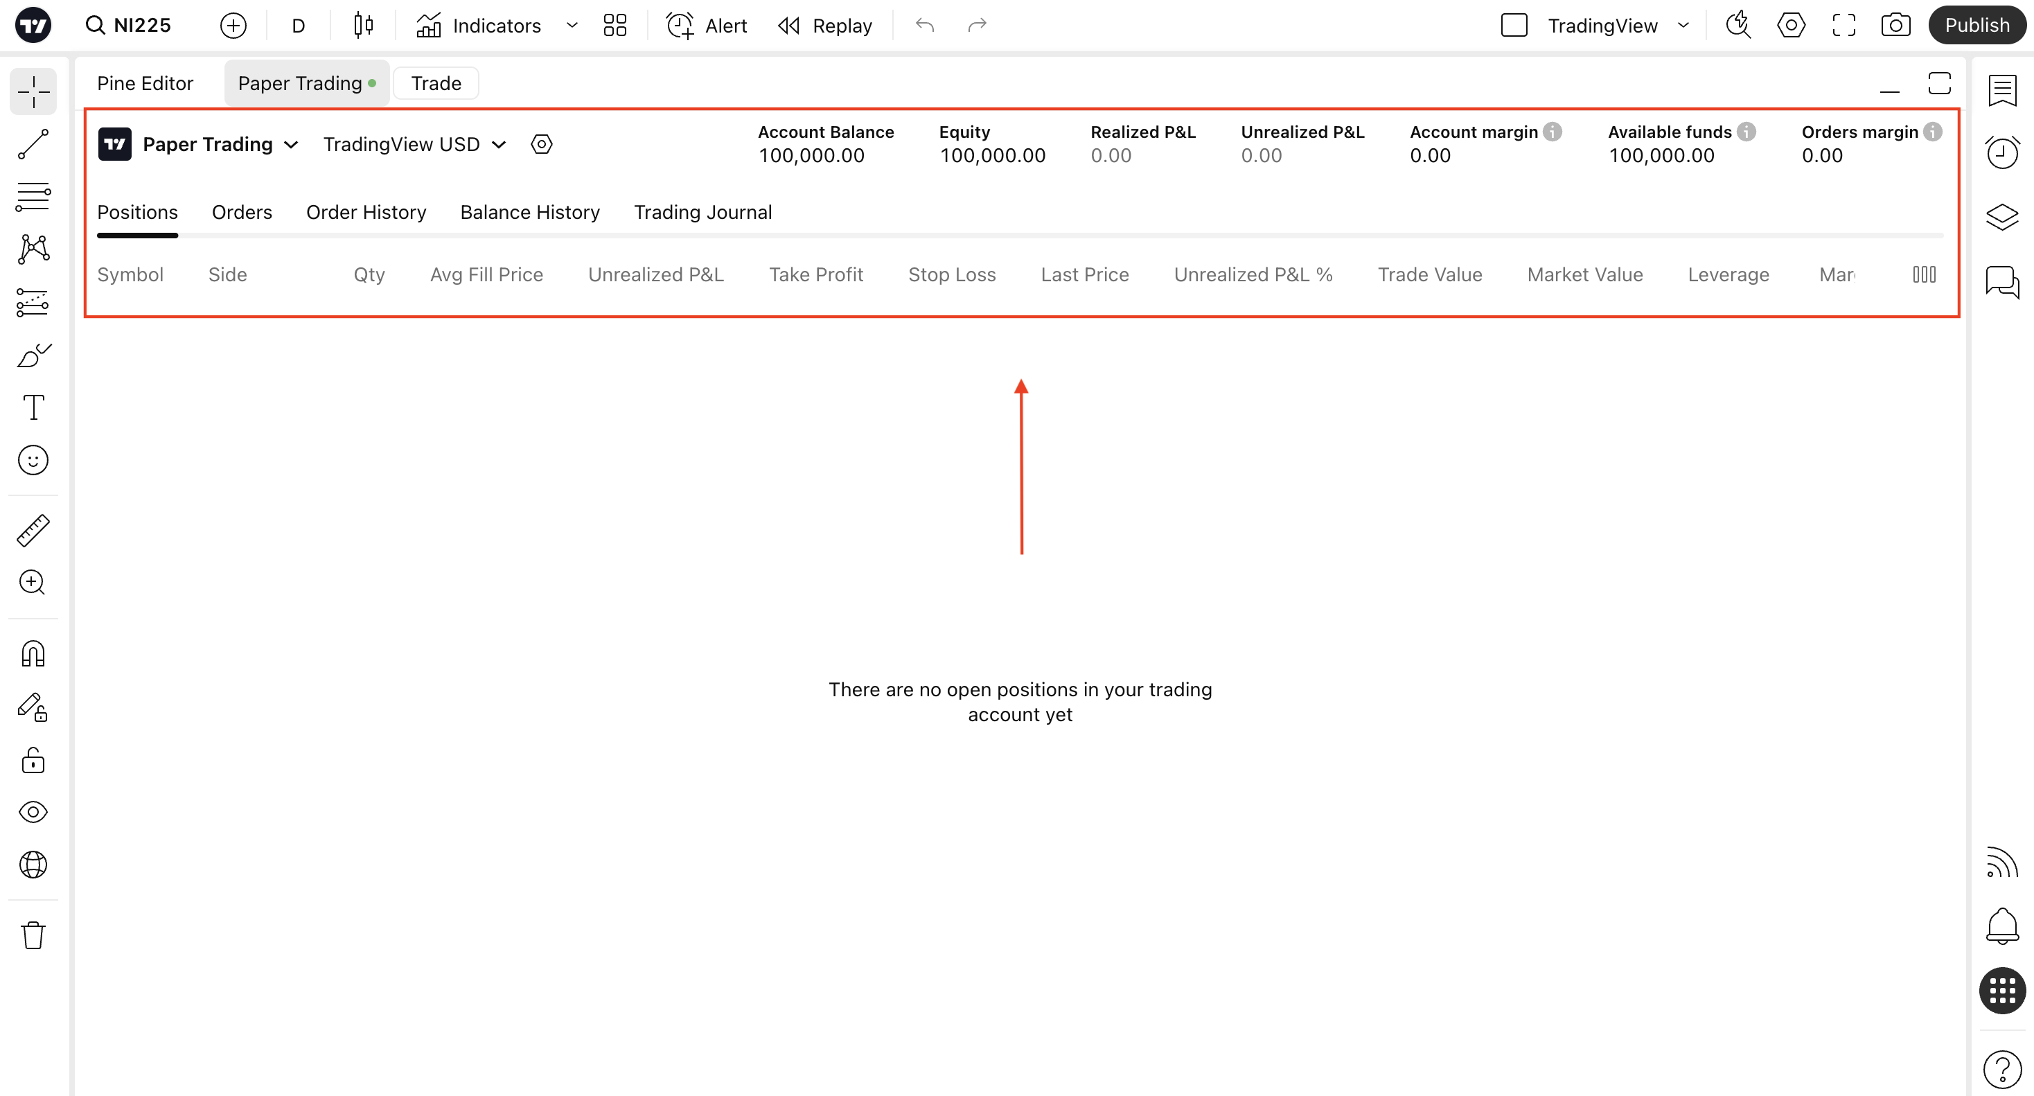
Task: Select the brush drawing tool
Action: (33, 355)
